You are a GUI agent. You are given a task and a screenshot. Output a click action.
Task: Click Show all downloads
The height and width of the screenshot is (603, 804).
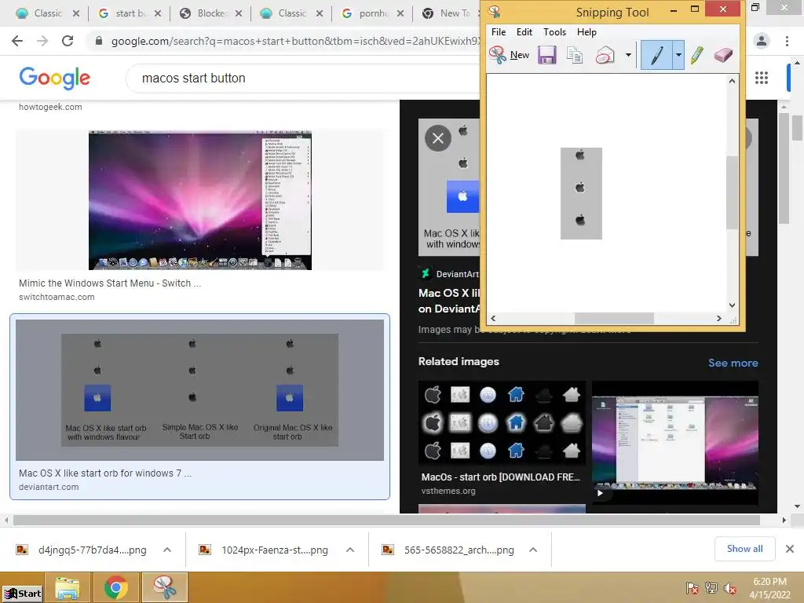pyautogui.click(x=744, y=549)
